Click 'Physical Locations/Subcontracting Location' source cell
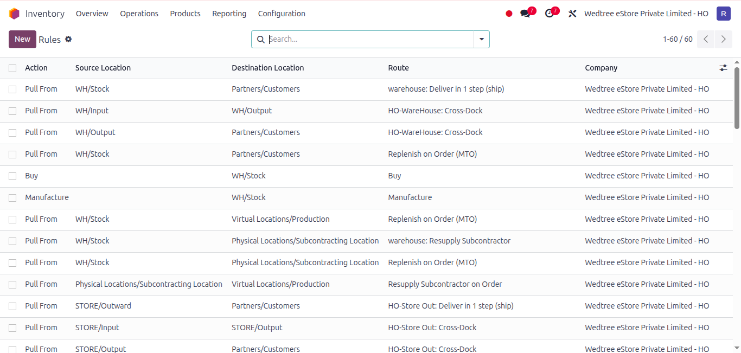 point(149,284)
